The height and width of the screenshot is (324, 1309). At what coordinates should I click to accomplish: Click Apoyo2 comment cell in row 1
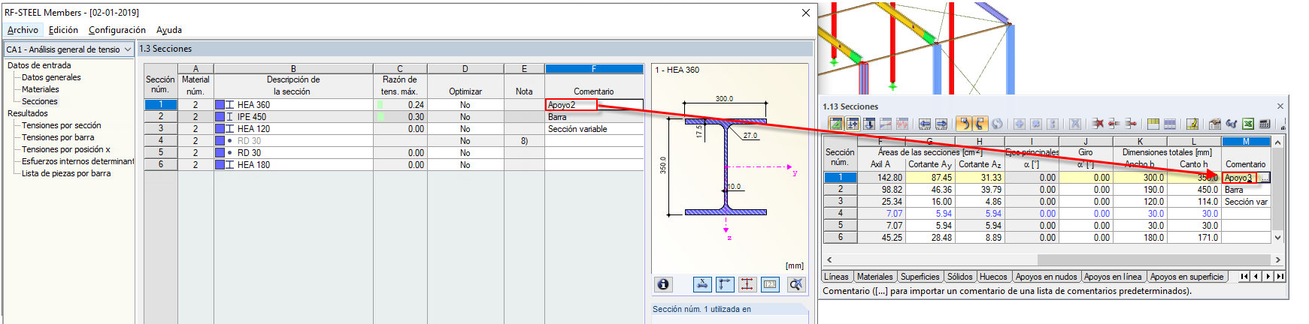point(594,105)
